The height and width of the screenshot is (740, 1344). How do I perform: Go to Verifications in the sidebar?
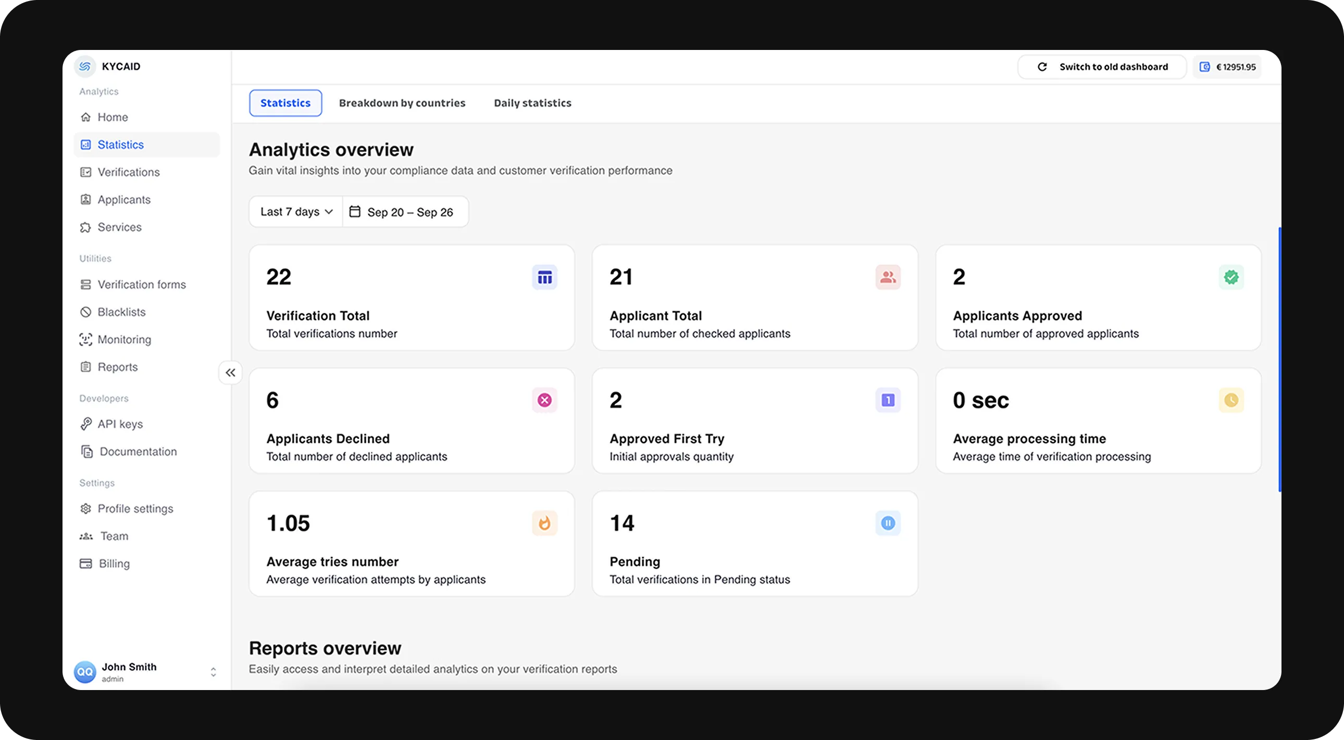pyautogui.click(x=128, y=172)
